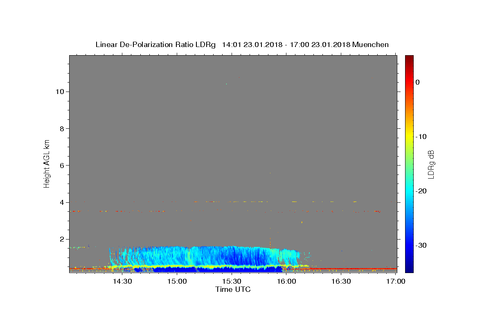Click the '16:00' time axis label
This screenshot has height=327, width=491.
[x=286, y=282]
